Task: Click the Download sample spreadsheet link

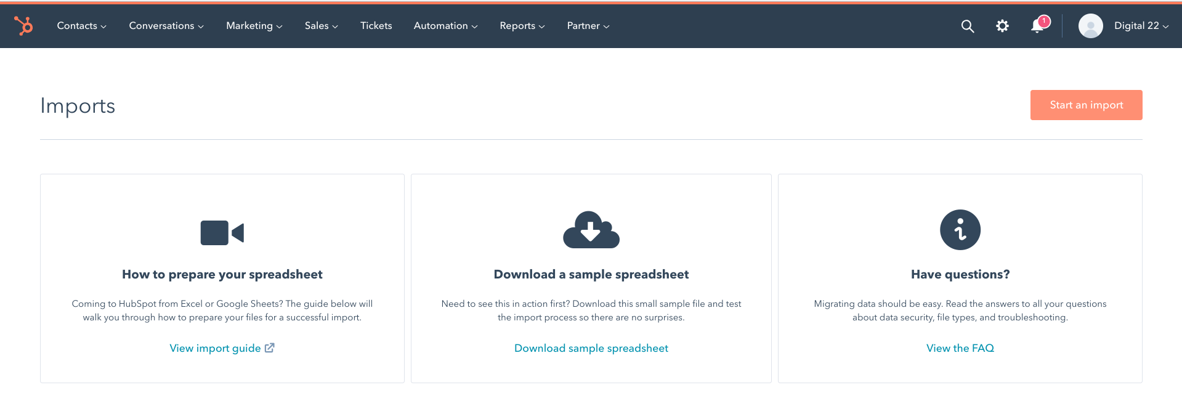Action: (x=591, y=348)
